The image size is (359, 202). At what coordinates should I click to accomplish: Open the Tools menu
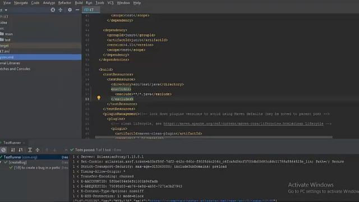coord(100,3)
